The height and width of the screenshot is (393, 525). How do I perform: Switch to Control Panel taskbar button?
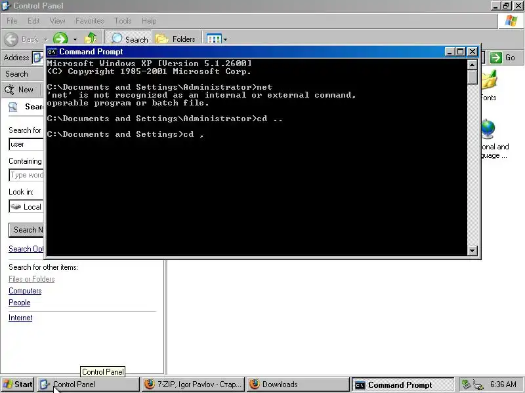(88, 384)
